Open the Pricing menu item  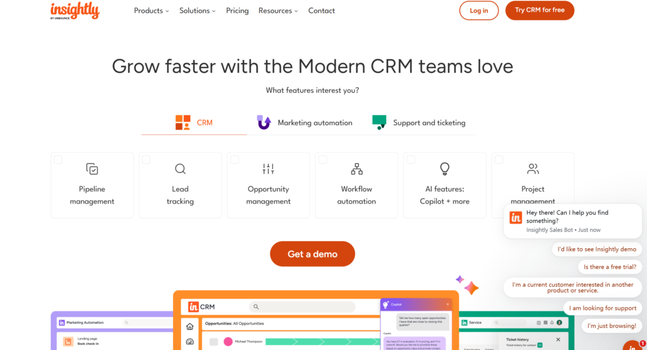pyautogui.click(x=237, y=11)
